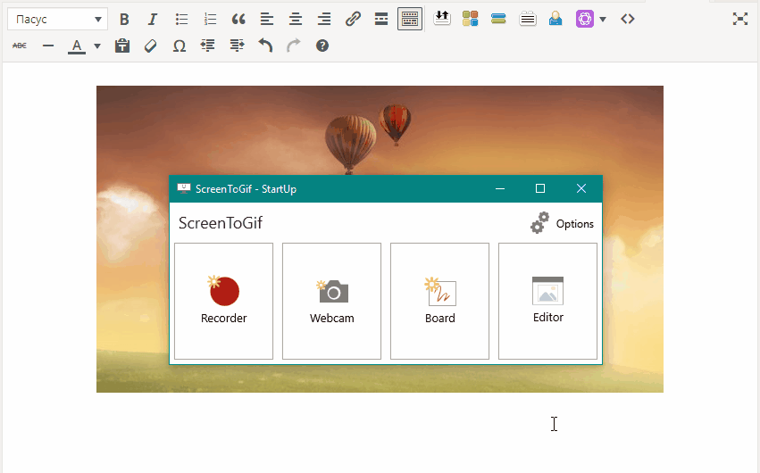Open keyboard shortcuts help
Screen dimensions: 760x473
pyautogui.click(x=322, y=46)
